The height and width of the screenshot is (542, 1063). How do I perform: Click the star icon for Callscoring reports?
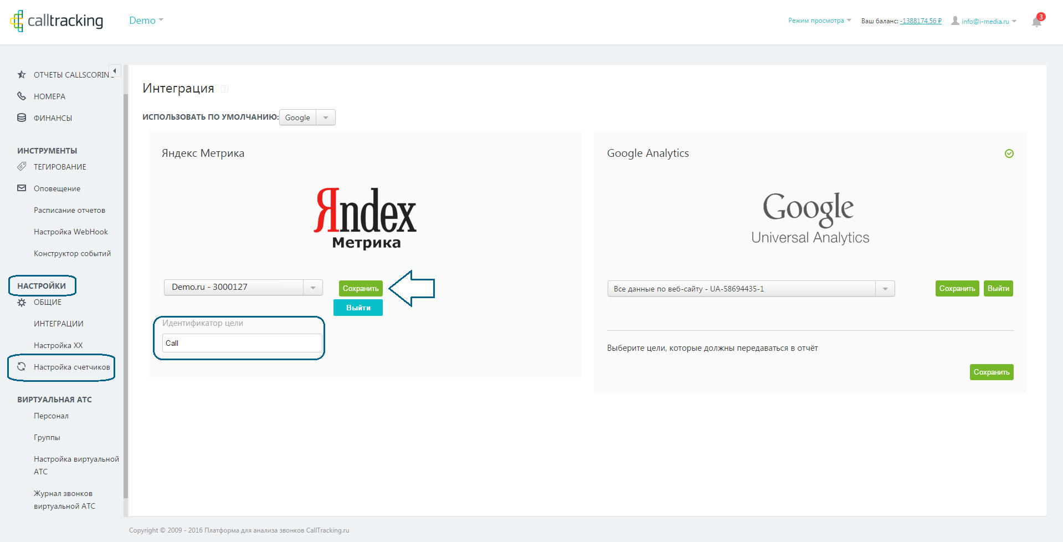[x=22, y=74]
